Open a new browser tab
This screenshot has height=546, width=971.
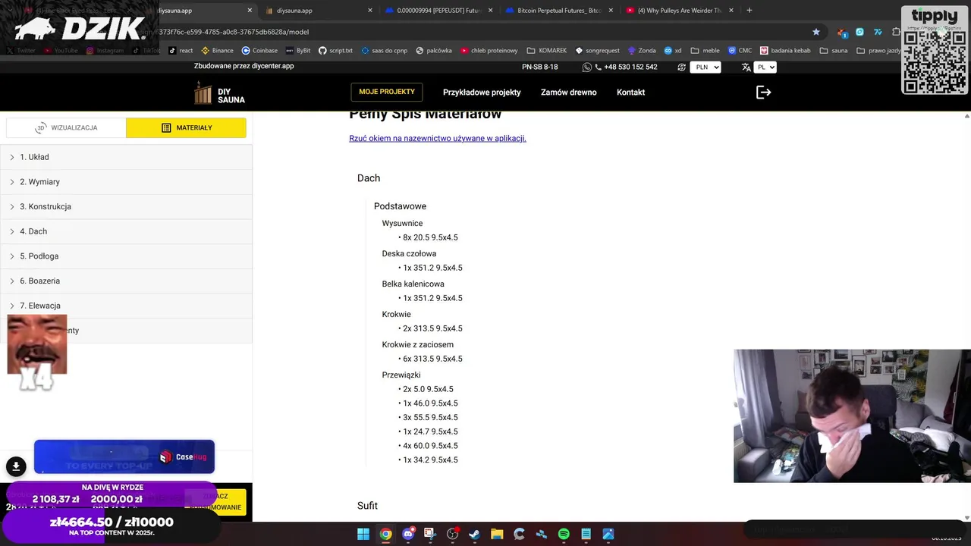click(749, 11)
